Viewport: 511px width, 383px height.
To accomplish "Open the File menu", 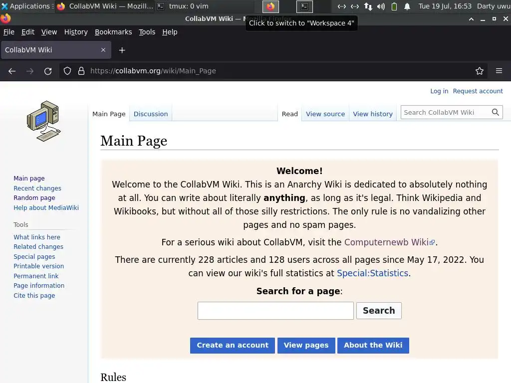I will coord(9,32).
